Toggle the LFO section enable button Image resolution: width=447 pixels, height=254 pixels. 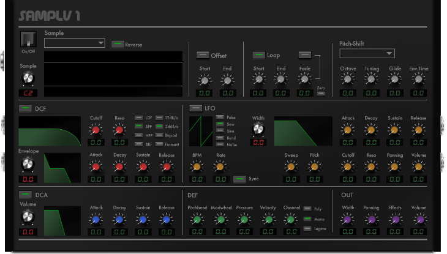pyautogui.click(x=195, y=108)
